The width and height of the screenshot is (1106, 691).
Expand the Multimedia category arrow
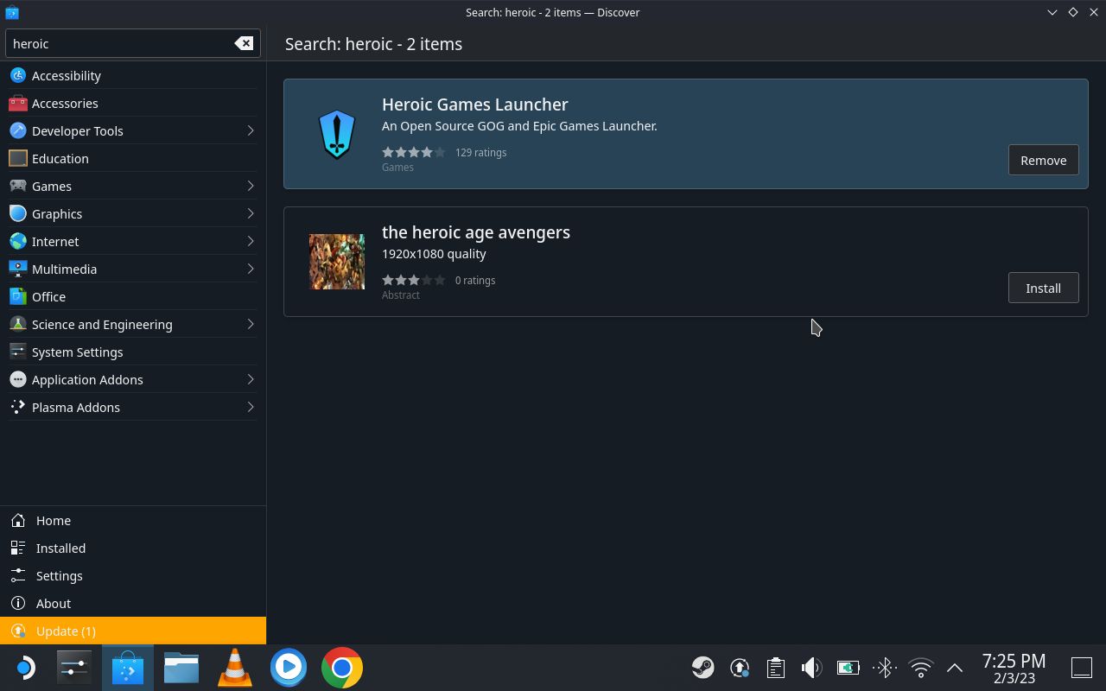[251, 269]
